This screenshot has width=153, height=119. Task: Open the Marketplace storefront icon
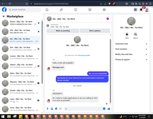coord(90,9)
